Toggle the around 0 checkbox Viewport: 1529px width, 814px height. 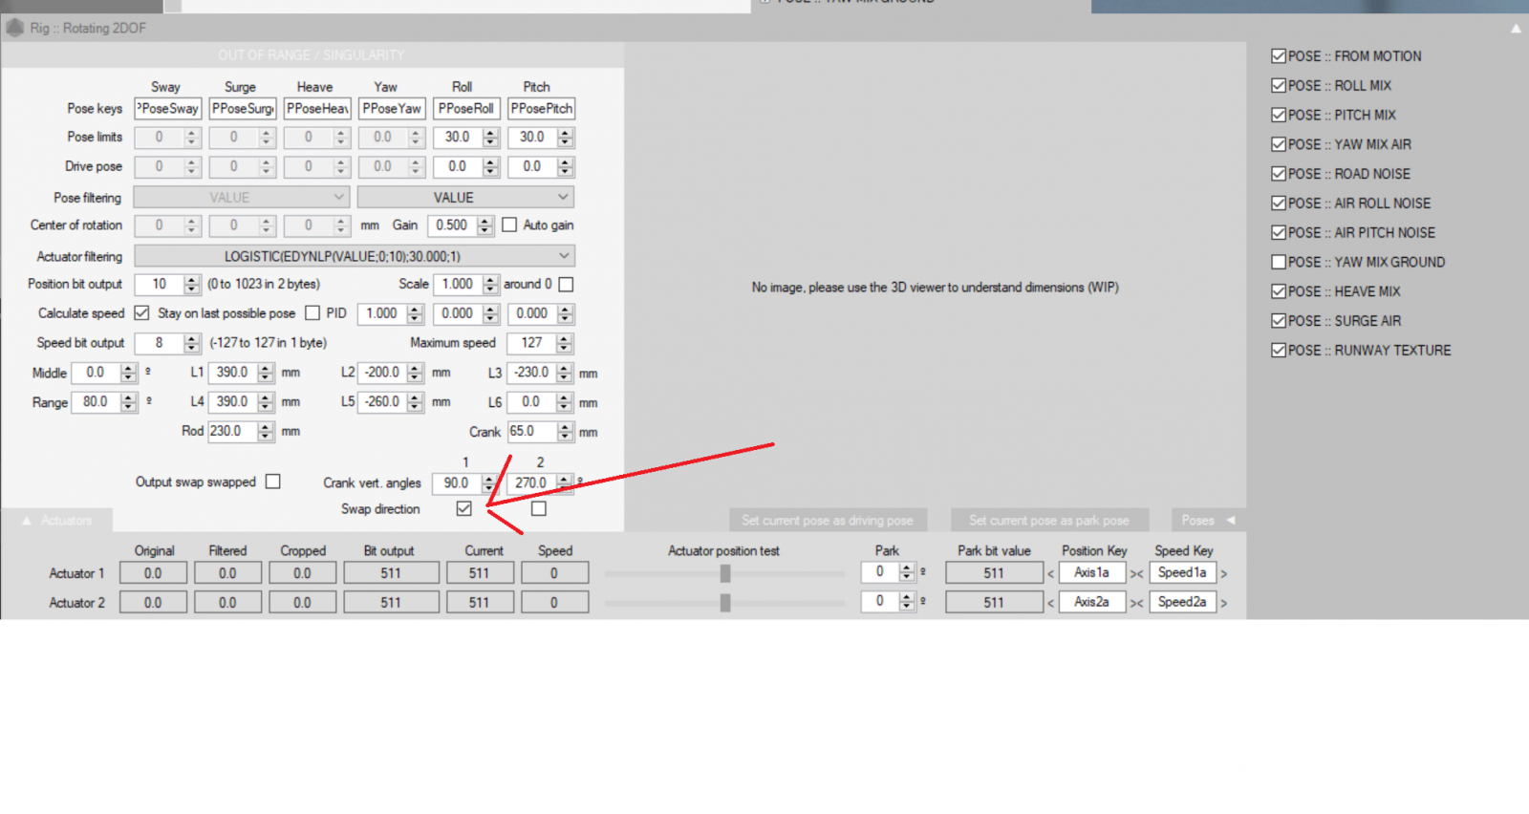[x=566, y=285]
